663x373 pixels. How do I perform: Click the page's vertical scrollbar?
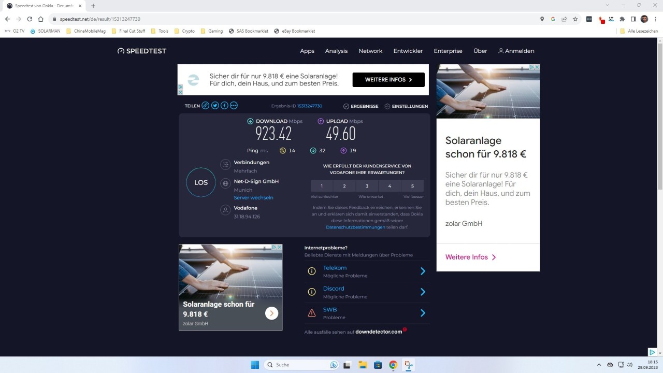pos(659,155)
